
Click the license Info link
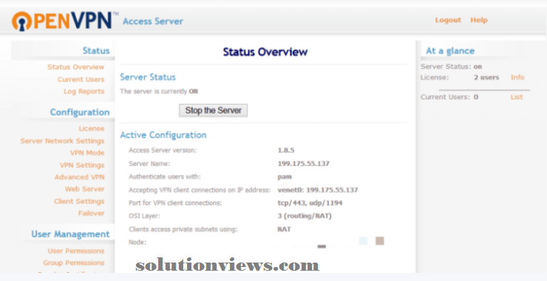pos(517,77)
